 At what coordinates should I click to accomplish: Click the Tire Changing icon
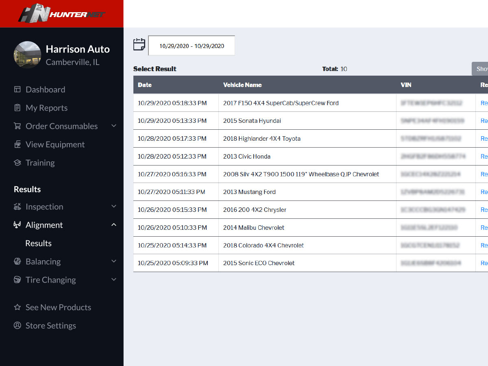click(17, 280)
